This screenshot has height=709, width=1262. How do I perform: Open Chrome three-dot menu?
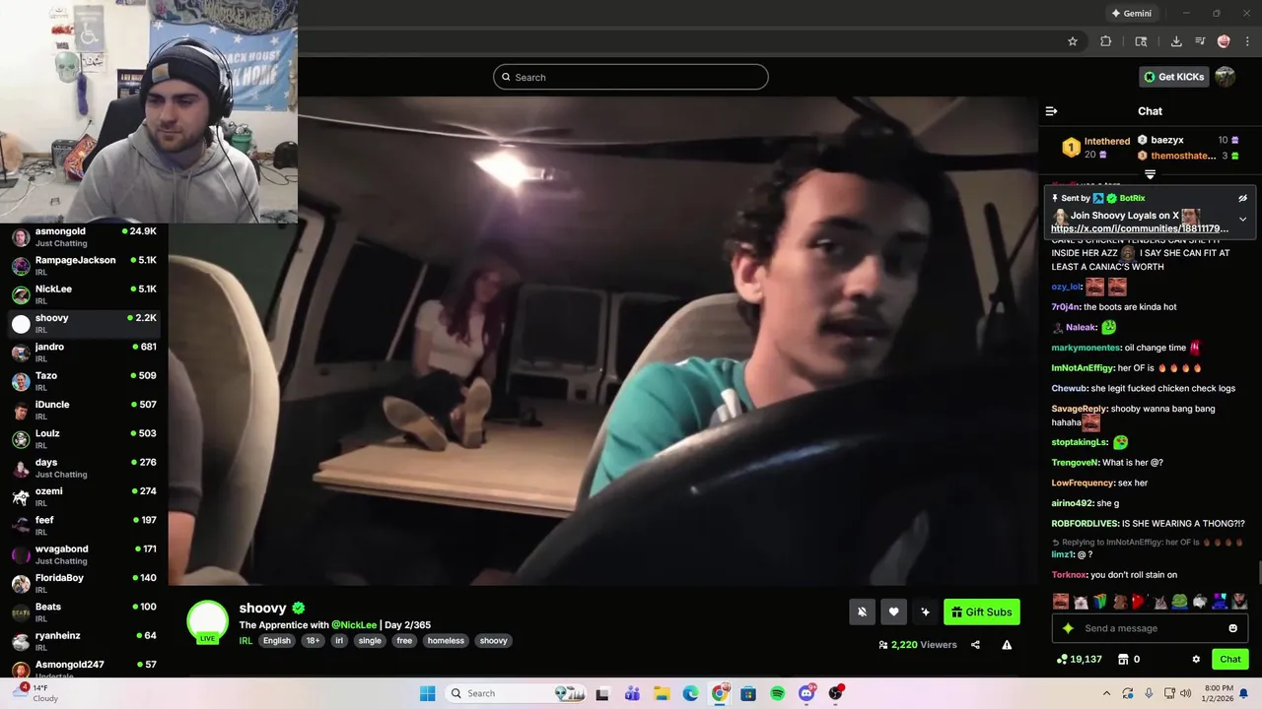[x=1246, y=41]
